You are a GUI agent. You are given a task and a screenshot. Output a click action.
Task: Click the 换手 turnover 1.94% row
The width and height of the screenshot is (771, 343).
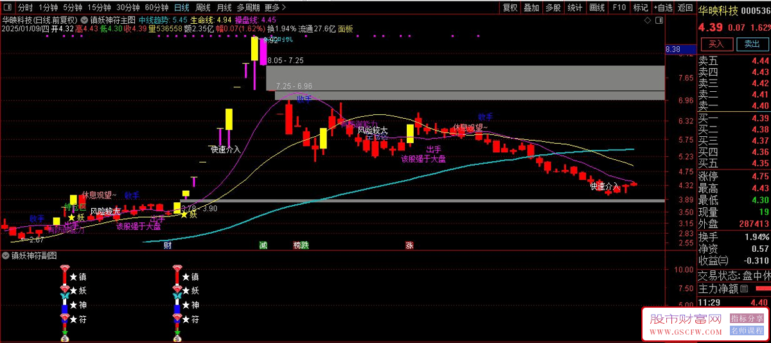734,237
